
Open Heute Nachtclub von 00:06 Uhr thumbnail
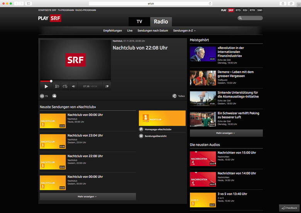[x=53, y=121]
